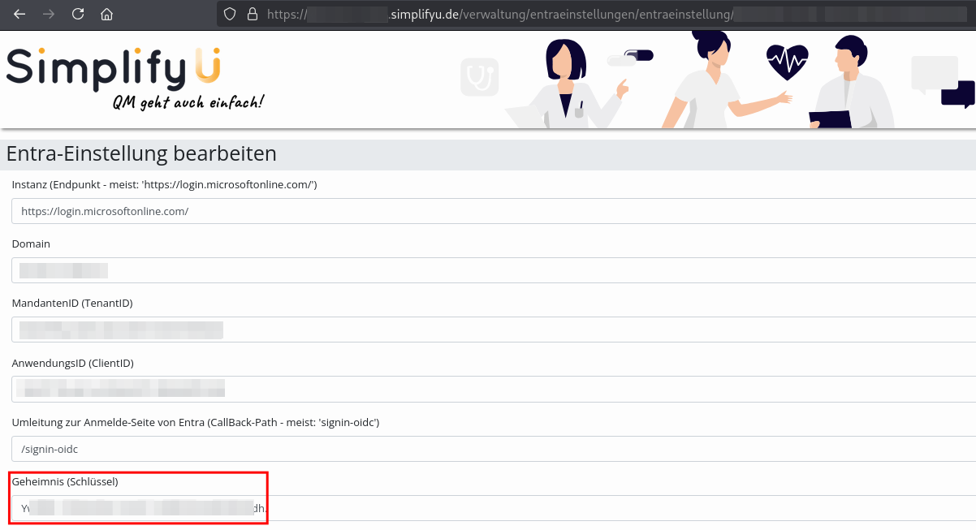The height and width of the screenshot is (530, 976).
Task: Click the CallBack-Path field with /signin-oidc
Action: 487,449
